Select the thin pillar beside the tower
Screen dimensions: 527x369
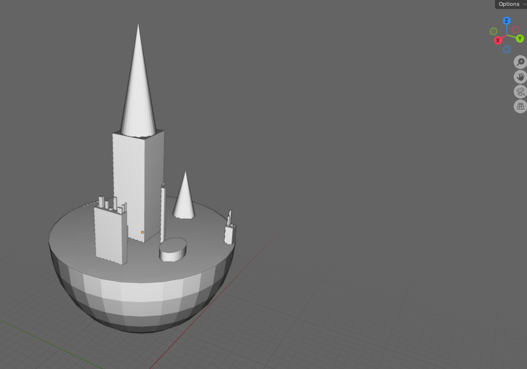(x=163, y=212)
